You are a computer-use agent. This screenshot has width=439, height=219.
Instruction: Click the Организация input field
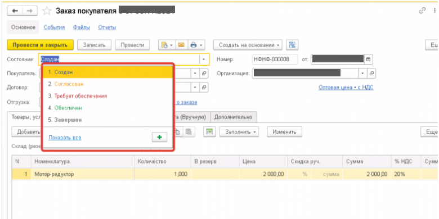pos(306,74)
